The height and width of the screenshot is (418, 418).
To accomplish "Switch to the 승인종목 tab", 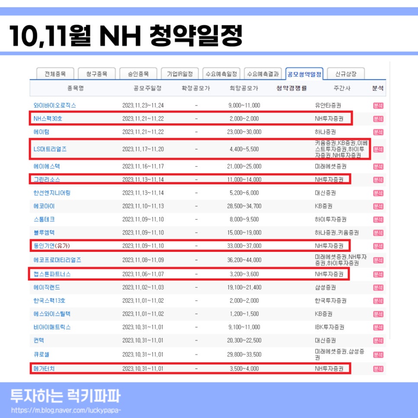I will click(x=138, y=74).
